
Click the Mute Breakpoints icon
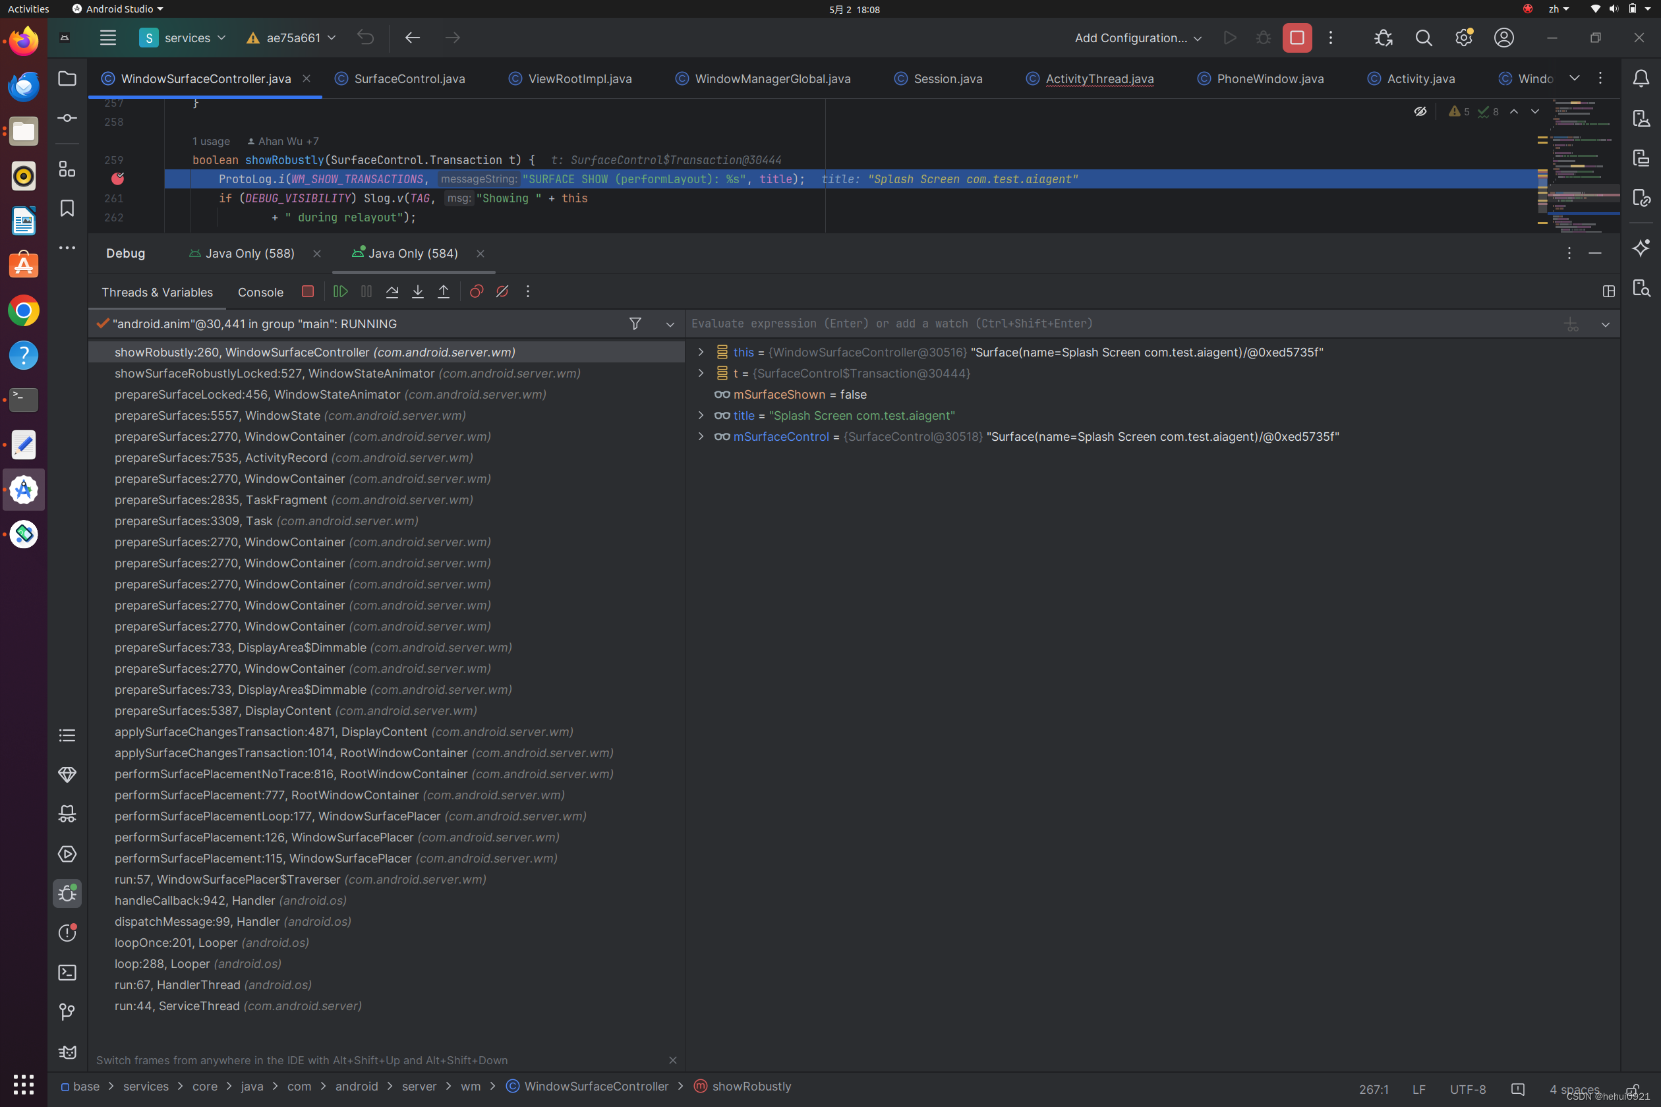tap(502, 291)
